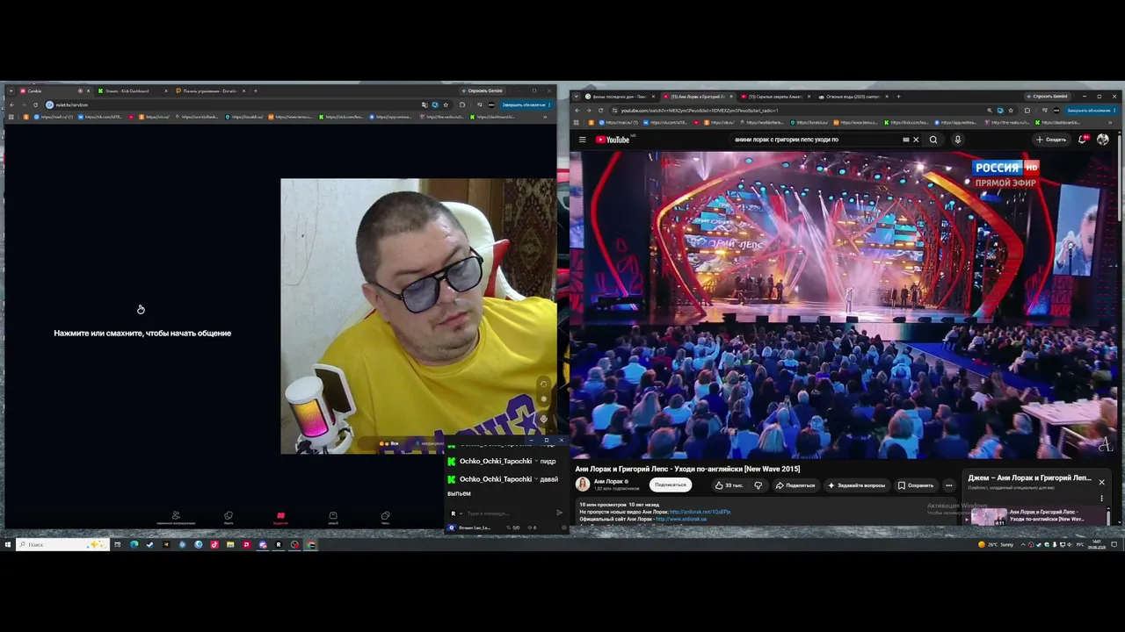Click the Создать button on YouTube
The width and height of the screenshot is (1125, 632).
pos(1050,140)
